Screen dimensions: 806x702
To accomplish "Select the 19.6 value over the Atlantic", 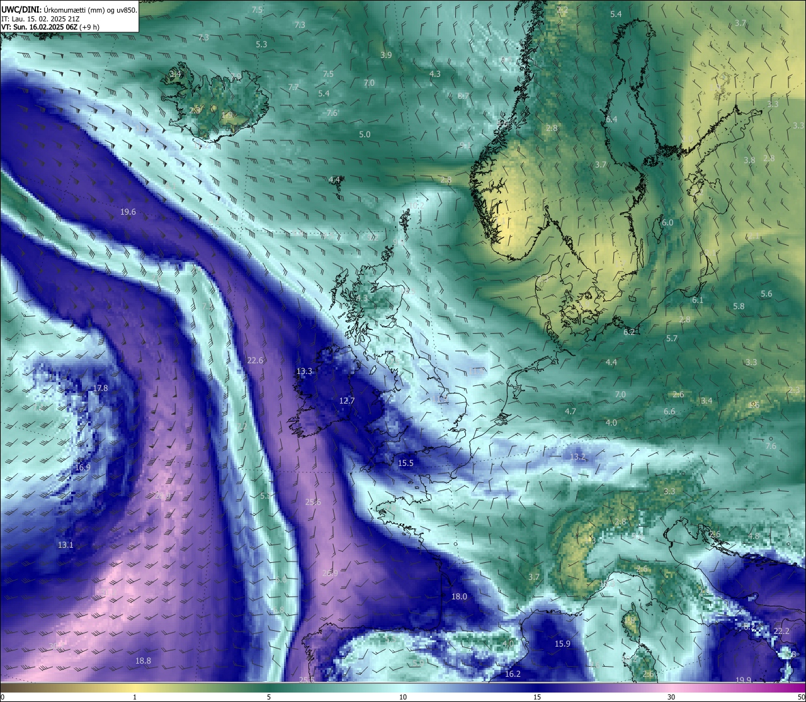I will 128,212.
